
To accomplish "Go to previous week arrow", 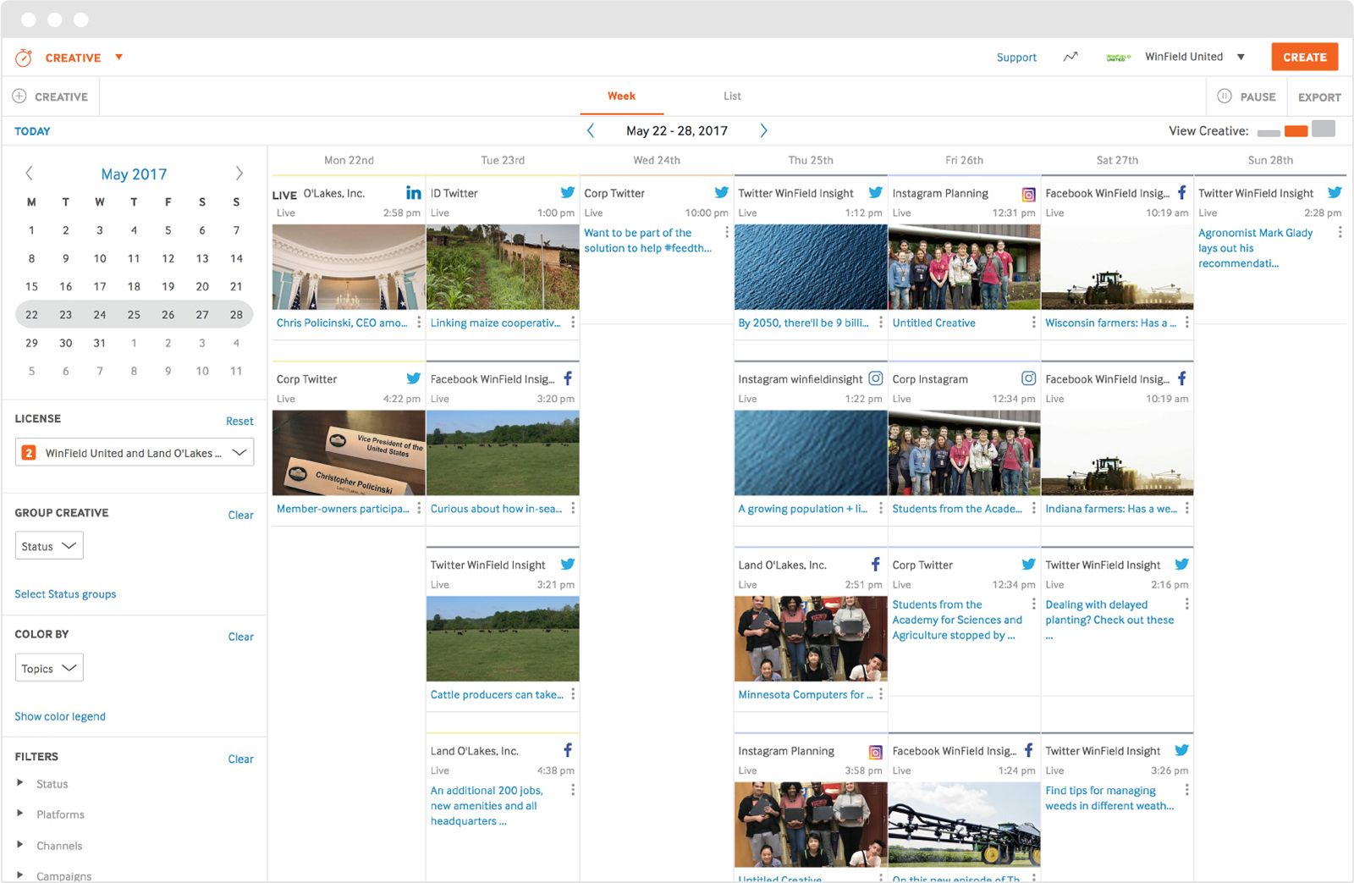I will point(591,130).
